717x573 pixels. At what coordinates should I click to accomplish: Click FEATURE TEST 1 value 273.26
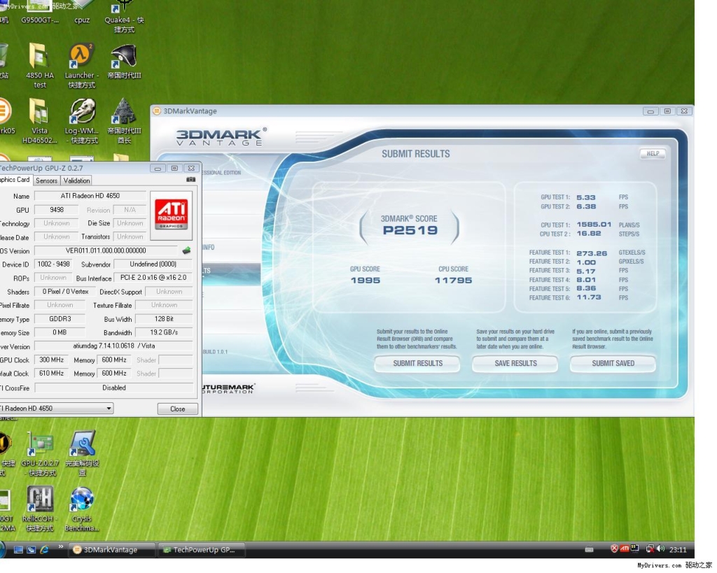coord(592,253)
